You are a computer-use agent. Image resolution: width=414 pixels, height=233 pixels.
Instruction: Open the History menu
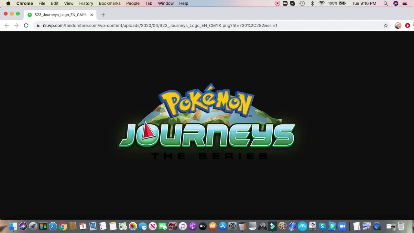(x=86, y=3)
